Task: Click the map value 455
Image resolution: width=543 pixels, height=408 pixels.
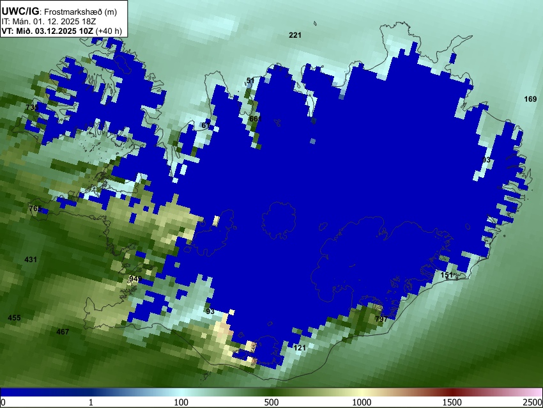Action: coord(14,318)
